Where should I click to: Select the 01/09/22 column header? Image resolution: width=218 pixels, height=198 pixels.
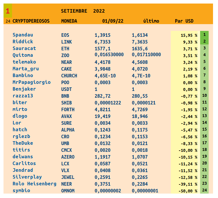point(113,21)
